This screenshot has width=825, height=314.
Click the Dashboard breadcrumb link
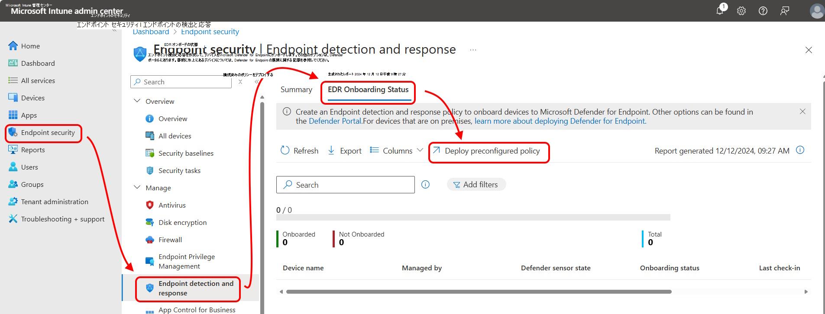coord(151,32)
